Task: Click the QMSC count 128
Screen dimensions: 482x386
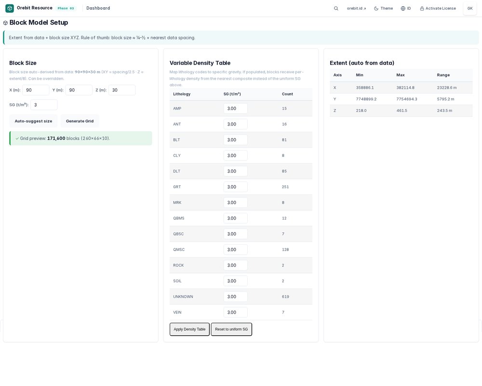Action: (285, 249)
